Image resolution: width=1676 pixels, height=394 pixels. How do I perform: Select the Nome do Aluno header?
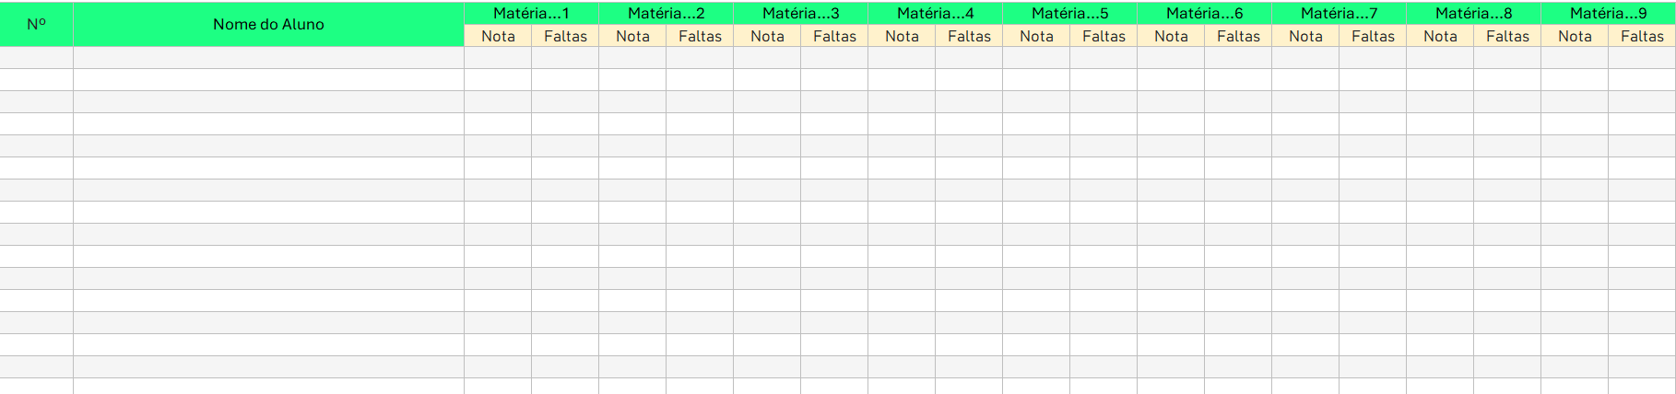coord(268,24)
